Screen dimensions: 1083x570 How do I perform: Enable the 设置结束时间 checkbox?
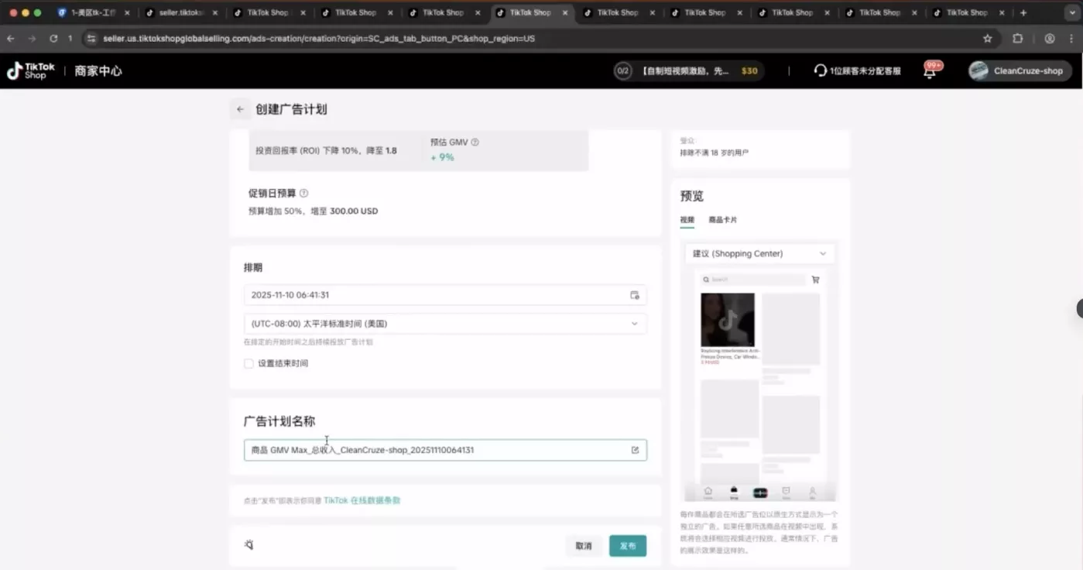(x=248, y=362)
